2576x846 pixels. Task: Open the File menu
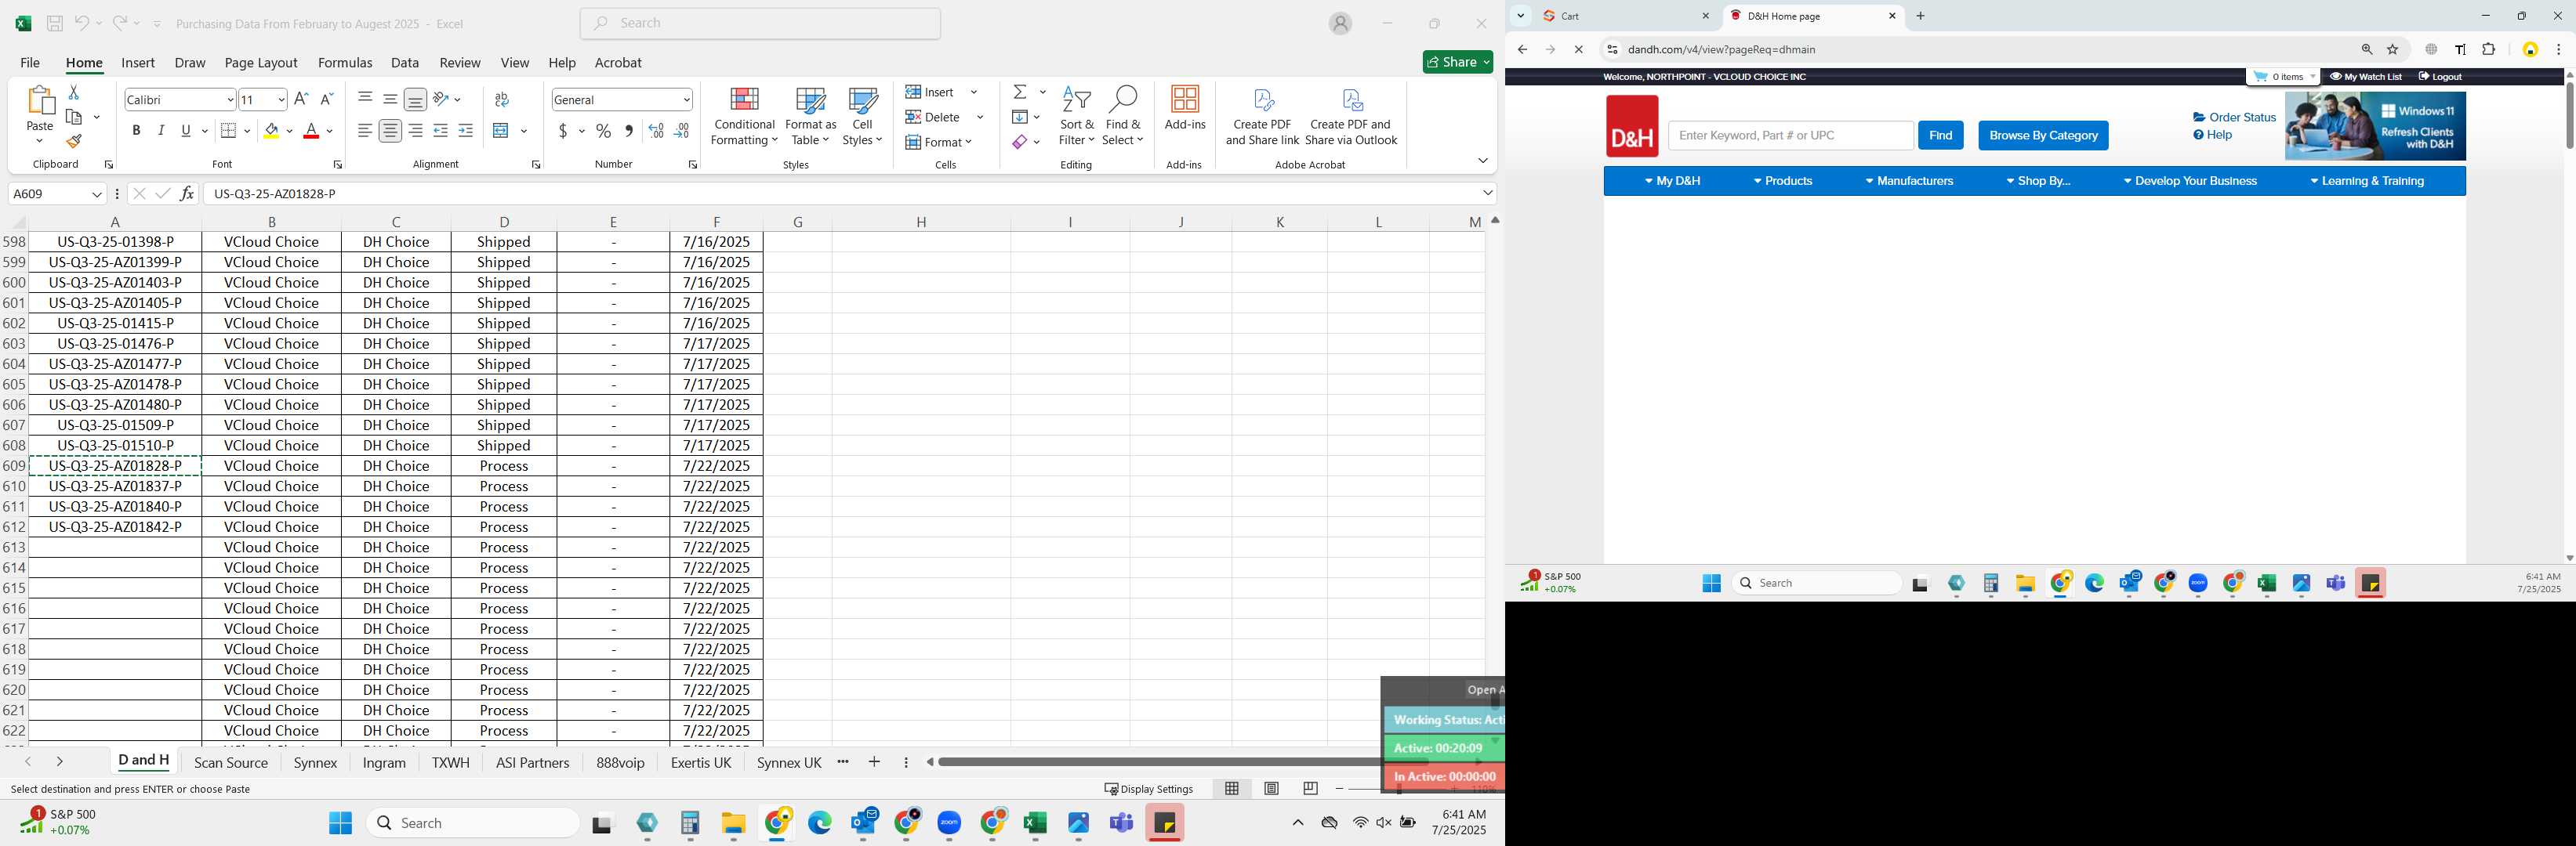[x=30, y=63]
